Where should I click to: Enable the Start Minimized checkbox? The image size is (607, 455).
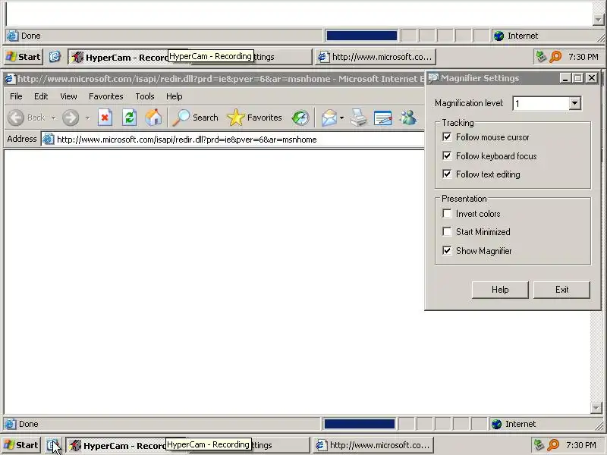point(447,232)
